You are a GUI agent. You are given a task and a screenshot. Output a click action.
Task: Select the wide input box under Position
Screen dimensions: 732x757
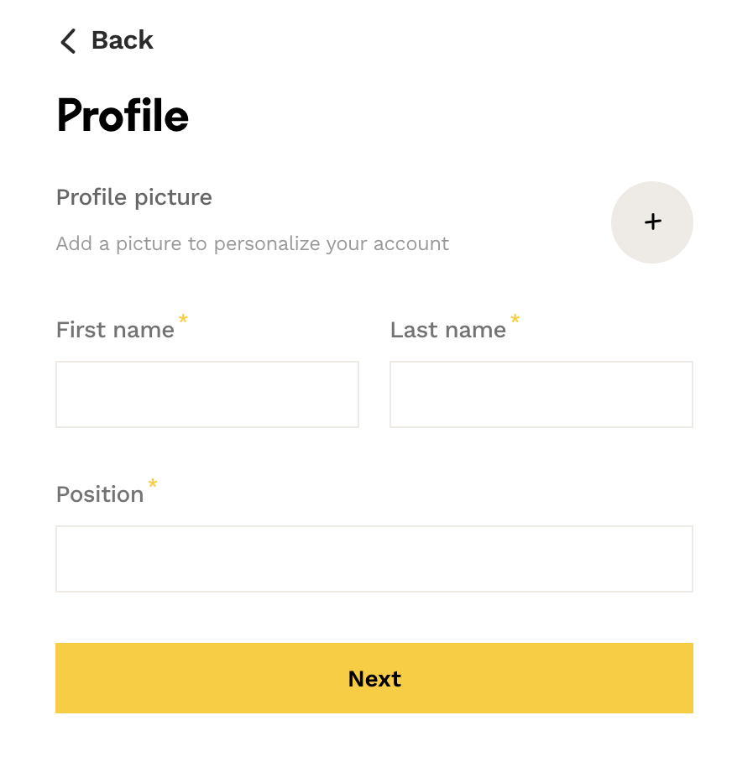(374, 559)
